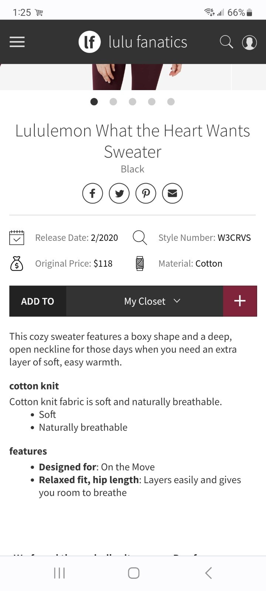This screenshot has height=591, width=266.
Task: Click the Cotton material link
Action: (x=209, y=263)
